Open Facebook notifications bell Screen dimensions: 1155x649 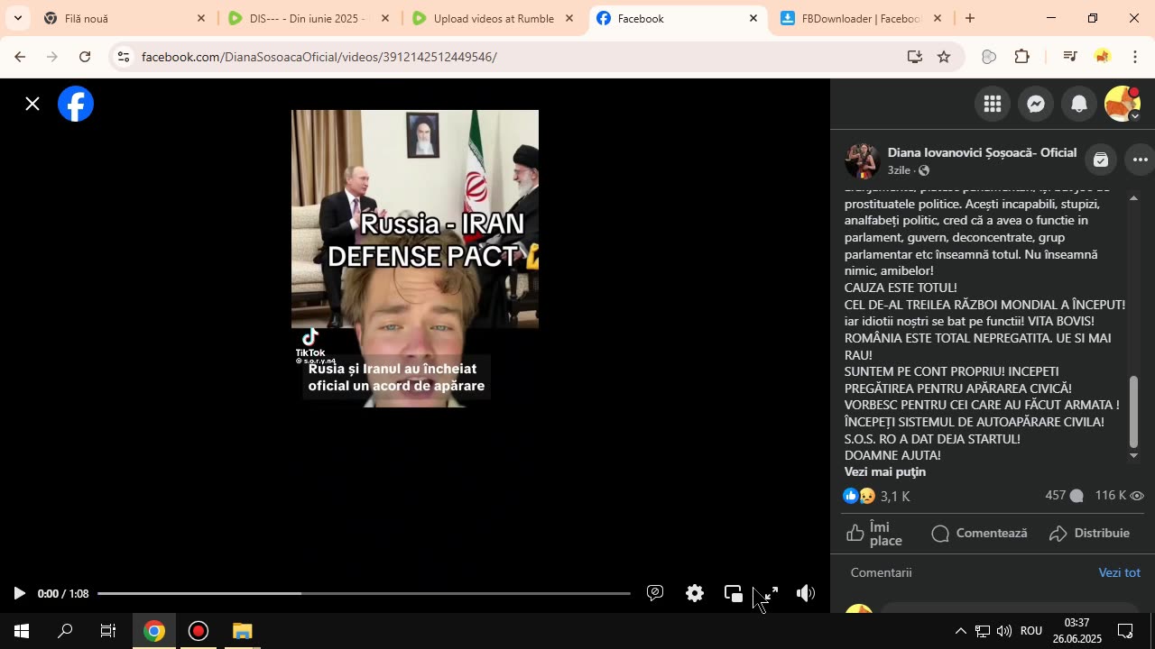1079,105
